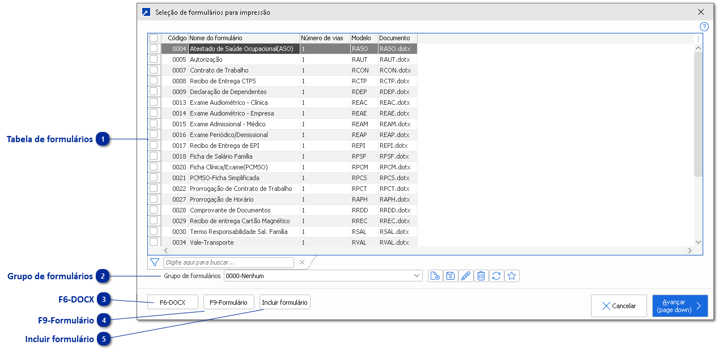Click the Avançar button
The image size is (727, 354).
pos(679,305)
